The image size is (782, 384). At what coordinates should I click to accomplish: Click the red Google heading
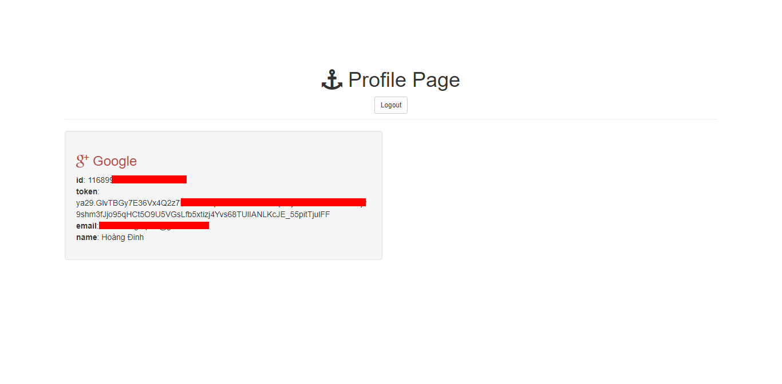coord(114,161)
